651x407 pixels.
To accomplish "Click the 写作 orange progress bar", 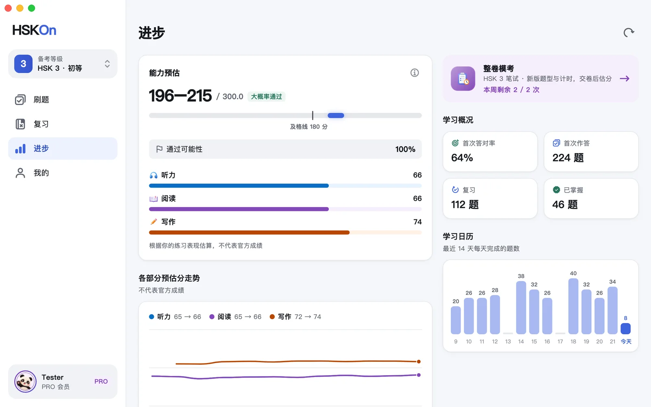I will [249, 232].
